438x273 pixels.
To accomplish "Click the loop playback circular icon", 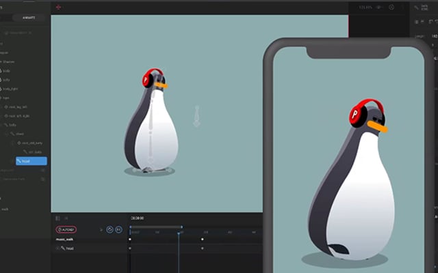I will tap(109, 230).
